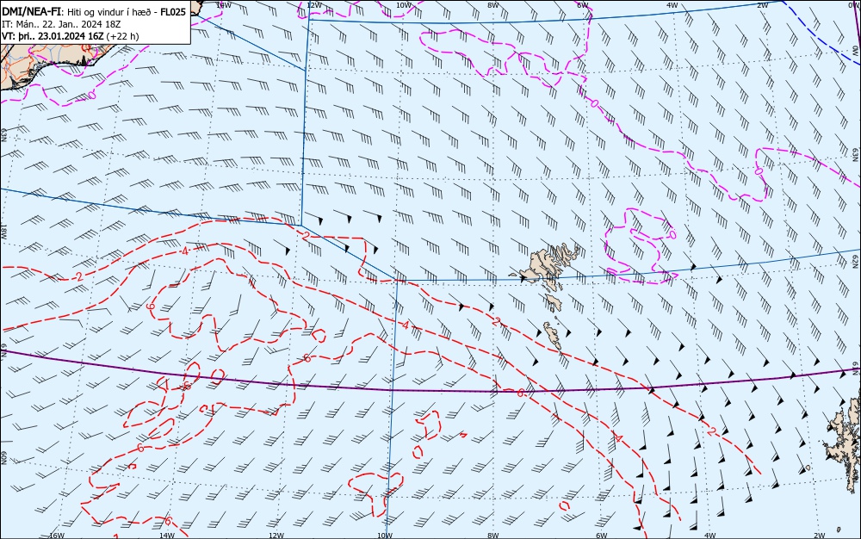Image resolution: width=861 pixels, height=539 pixels.
Task: Click the "4W" label on the top edge
Action: 672,5
